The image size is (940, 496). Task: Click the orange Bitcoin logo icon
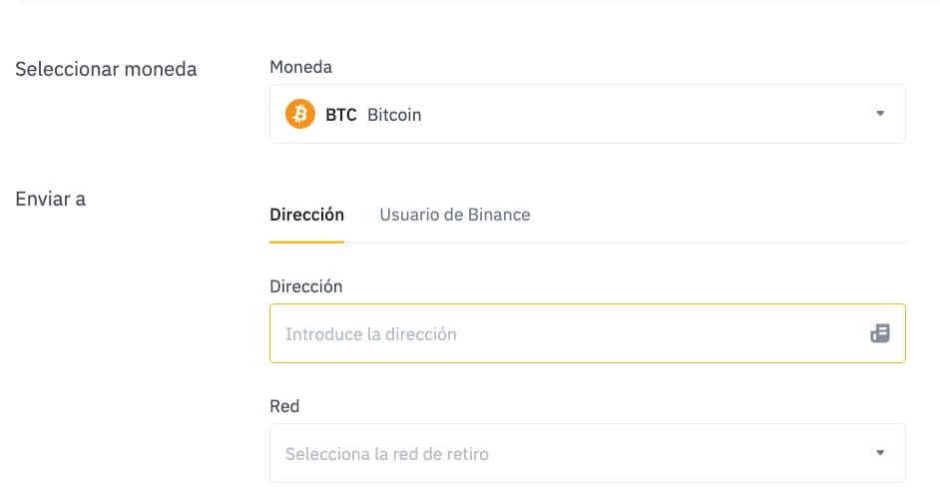coord(300,114)
